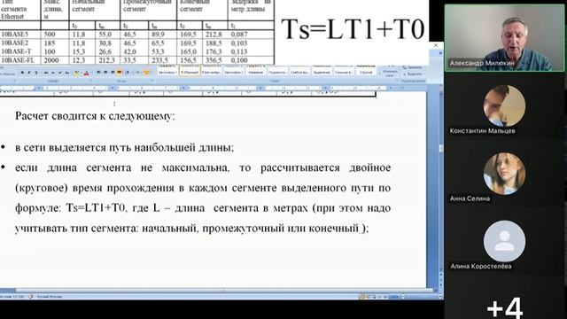Apply the Заголовок 1 style
The width and height of the screenshot is (567, 319).
(167, 71)
